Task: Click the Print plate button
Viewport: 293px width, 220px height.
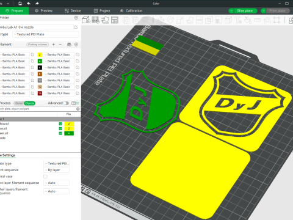Action: (278, 11)
